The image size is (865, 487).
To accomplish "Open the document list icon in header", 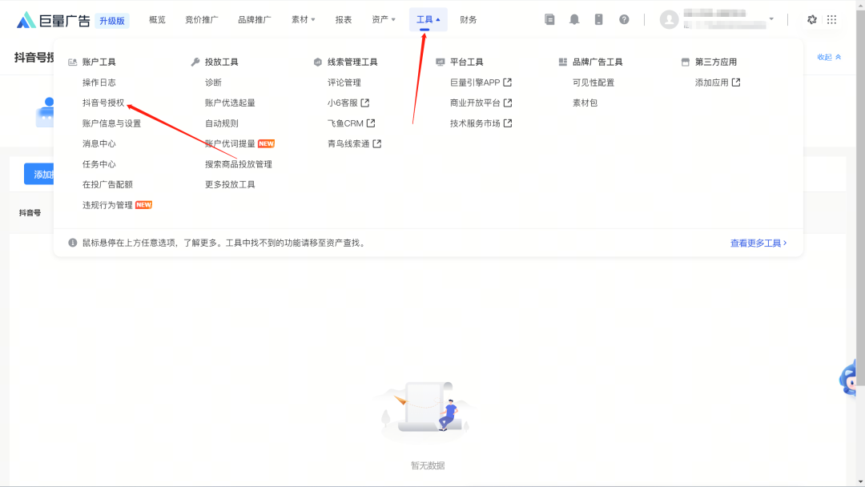I will pyautogui.click(x=549, y=20).
